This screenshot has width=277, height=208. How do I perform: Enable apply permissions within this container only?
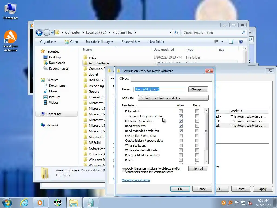[x=124, y=170]
